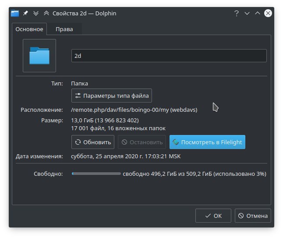
Task: Click the свободно 496,2 ГиБ text
Action: click(195, 174)
